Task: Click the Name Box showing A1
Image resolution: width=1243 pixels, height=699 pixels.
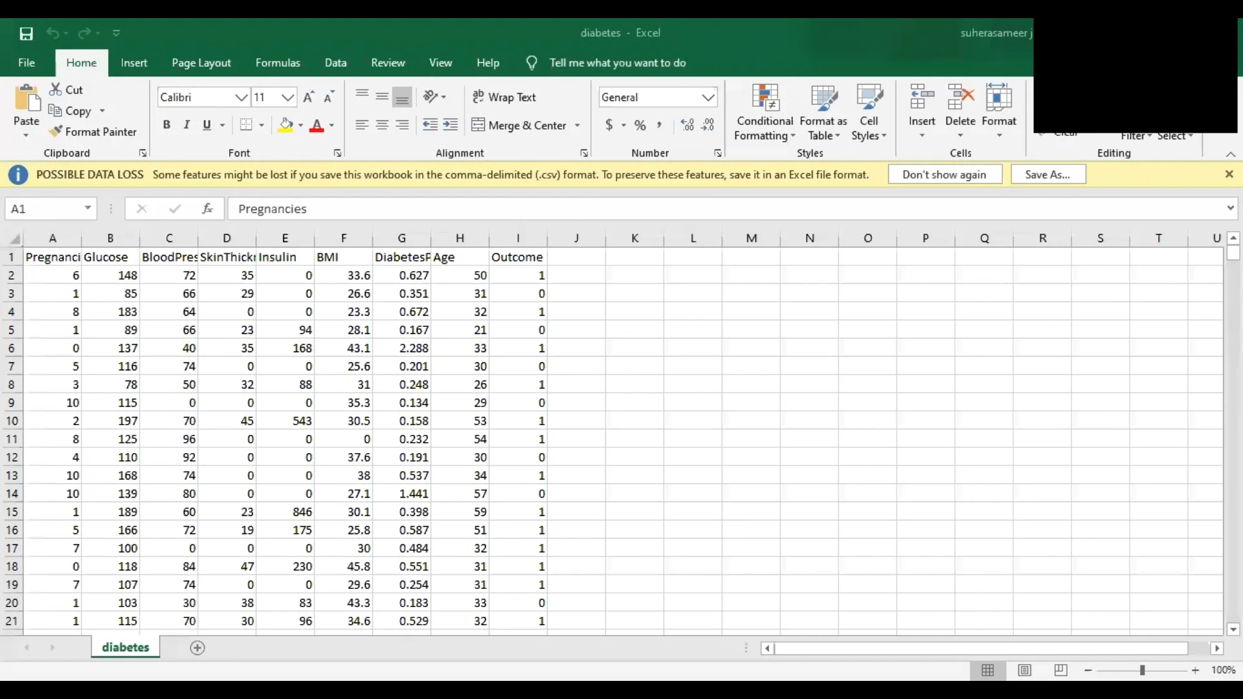Action: (x=43, y=208)
